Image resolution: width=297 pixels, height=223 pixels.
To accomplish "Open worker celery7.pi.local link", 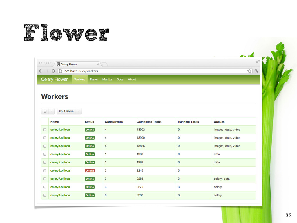I will coord(60,179).
